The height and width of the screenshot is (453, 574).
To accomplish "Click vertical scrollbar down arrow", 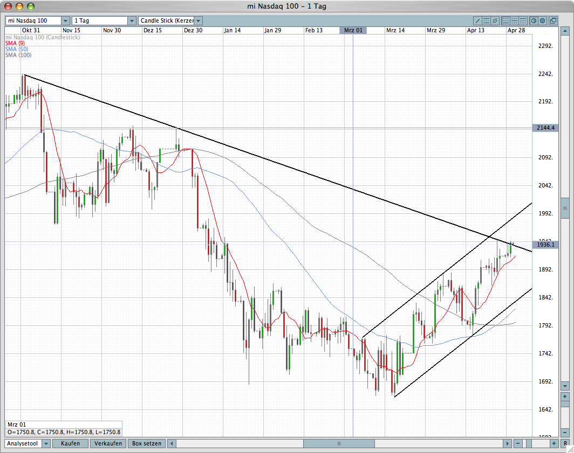I will (565, 386).
